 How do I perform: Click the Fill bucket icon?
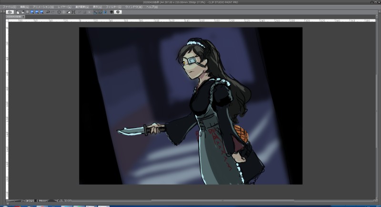(x=69, y=12)
